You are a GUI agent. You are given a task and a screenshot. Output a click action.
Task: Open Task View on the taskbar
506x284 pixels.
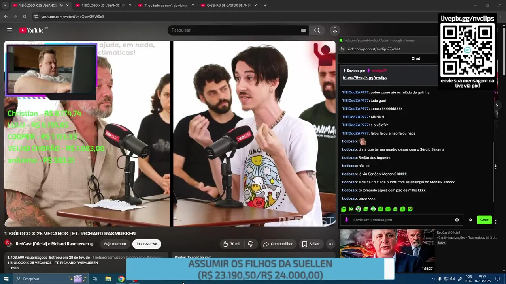pyautogui.click(x=95, y=279)
